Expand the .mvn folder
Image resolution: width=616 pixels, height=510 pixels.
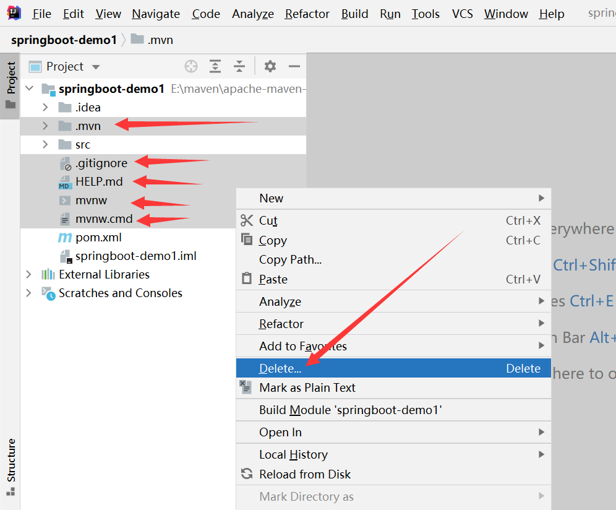(45, 126)
